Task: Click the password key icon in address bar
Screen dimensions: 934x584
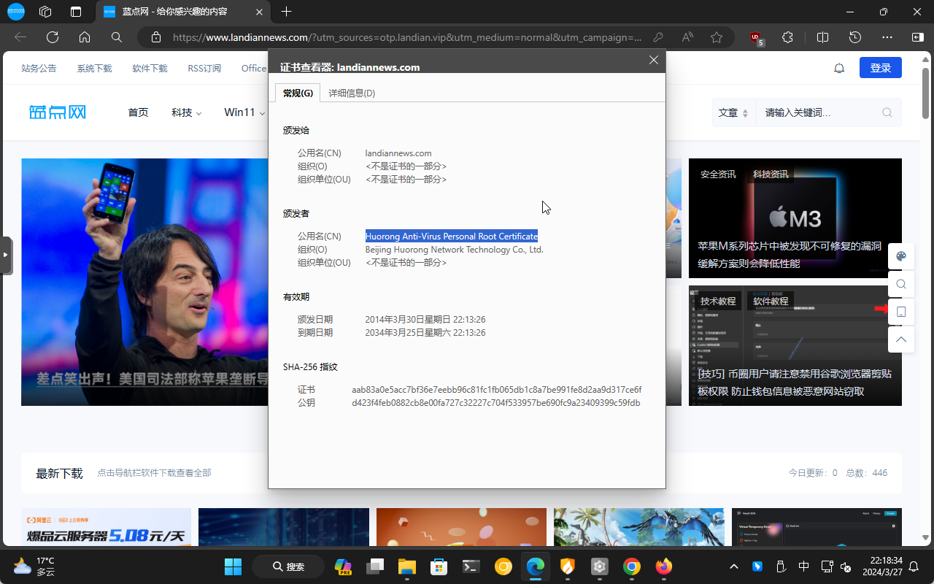Action: [x=658, y=37]
